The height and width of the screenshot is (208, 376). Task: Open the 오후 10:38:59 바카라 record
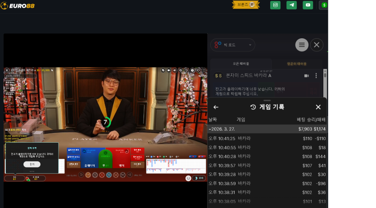tap(267, 184)
